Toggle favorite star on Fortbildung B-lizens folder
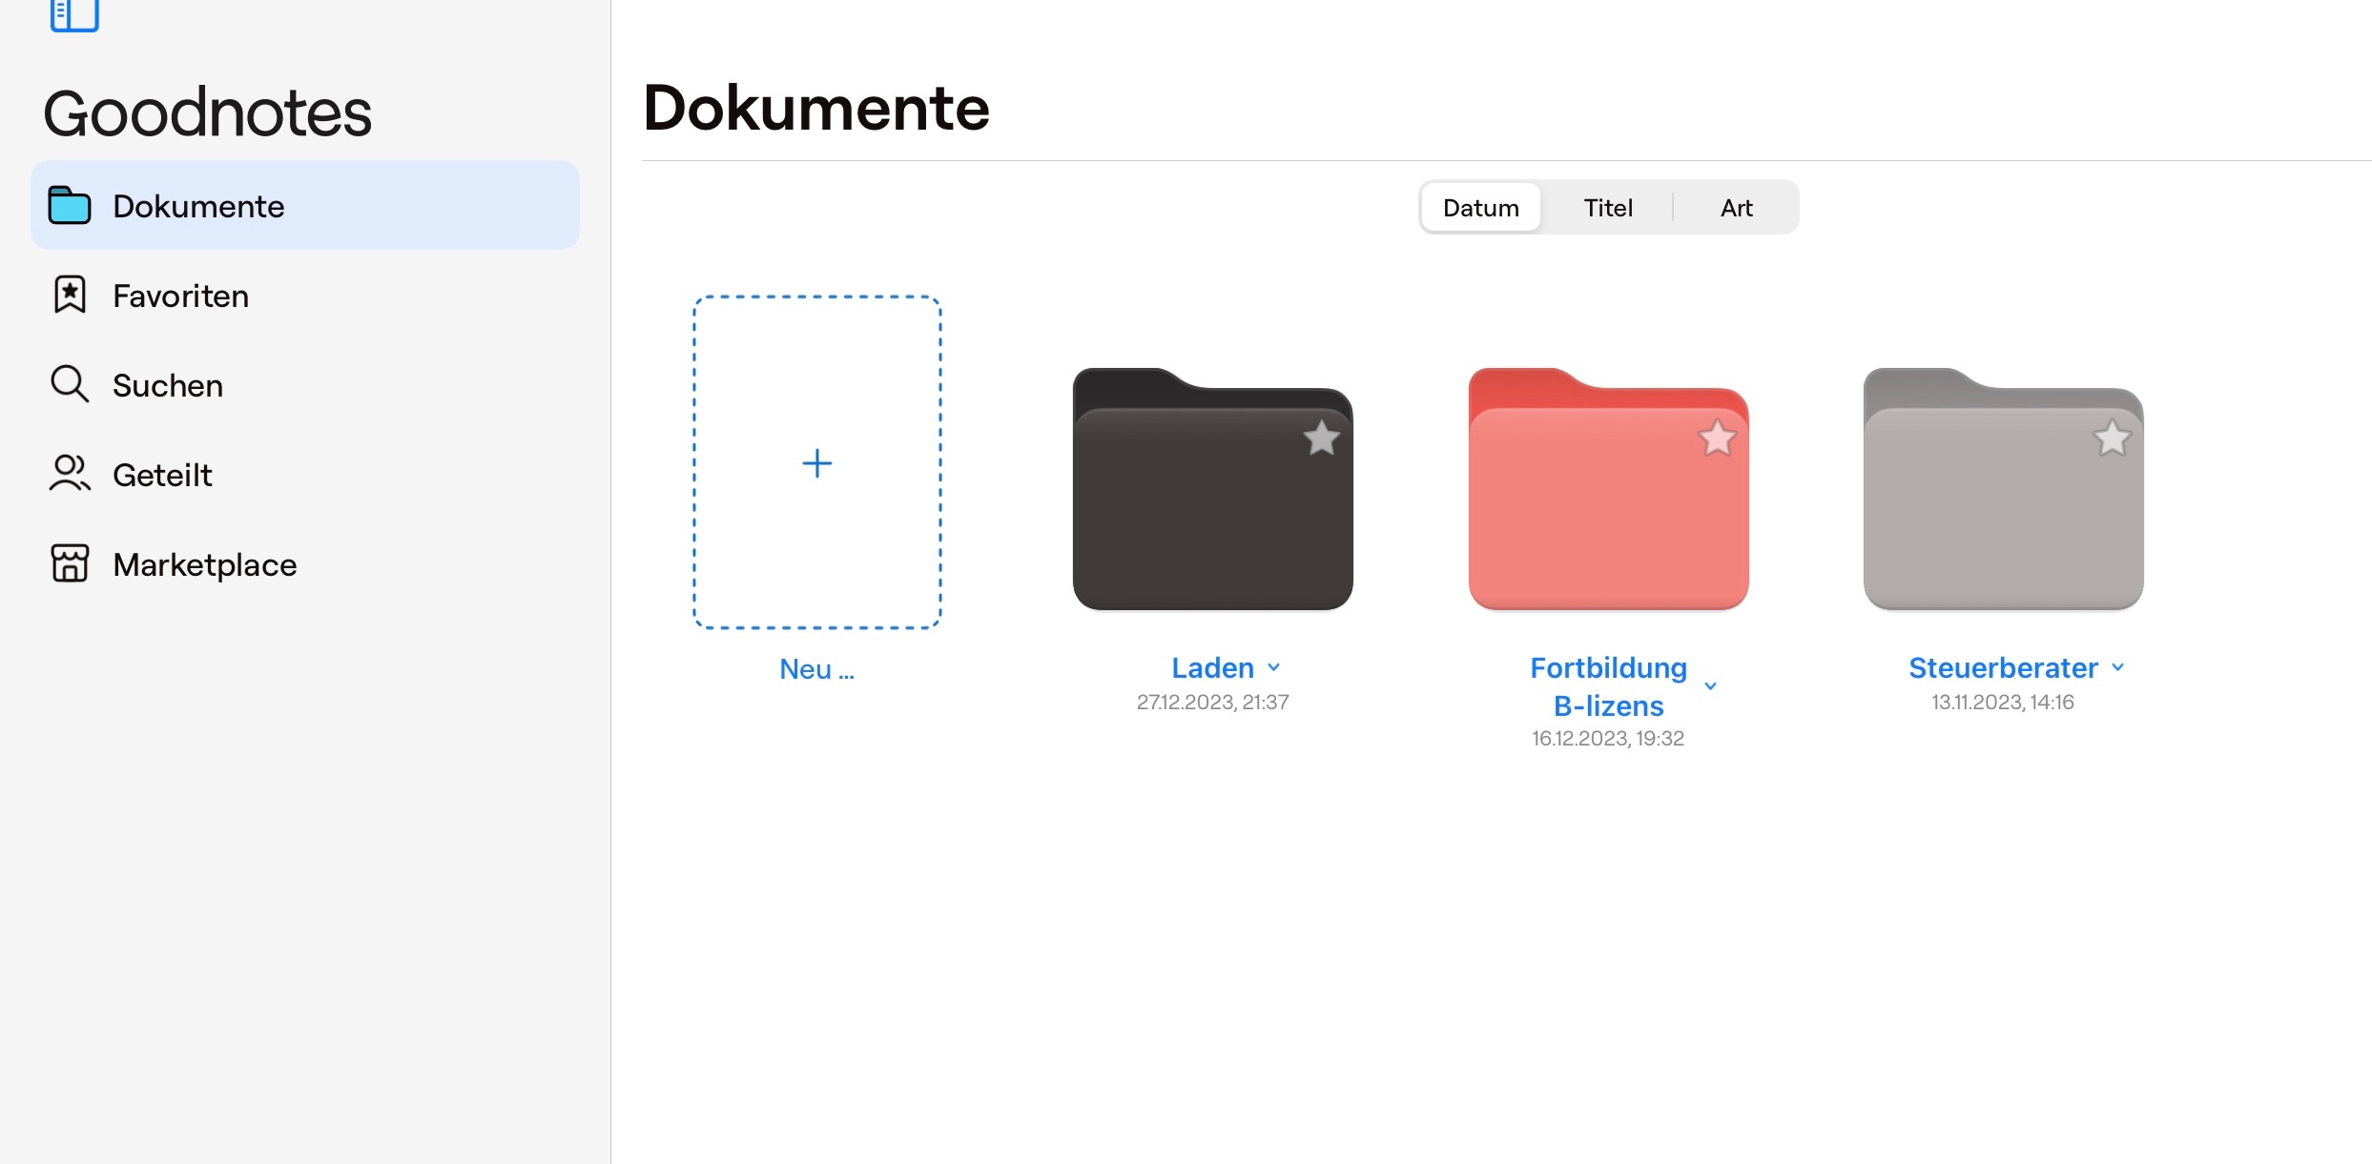The image size is (2372, 1164). [1717, 439]
